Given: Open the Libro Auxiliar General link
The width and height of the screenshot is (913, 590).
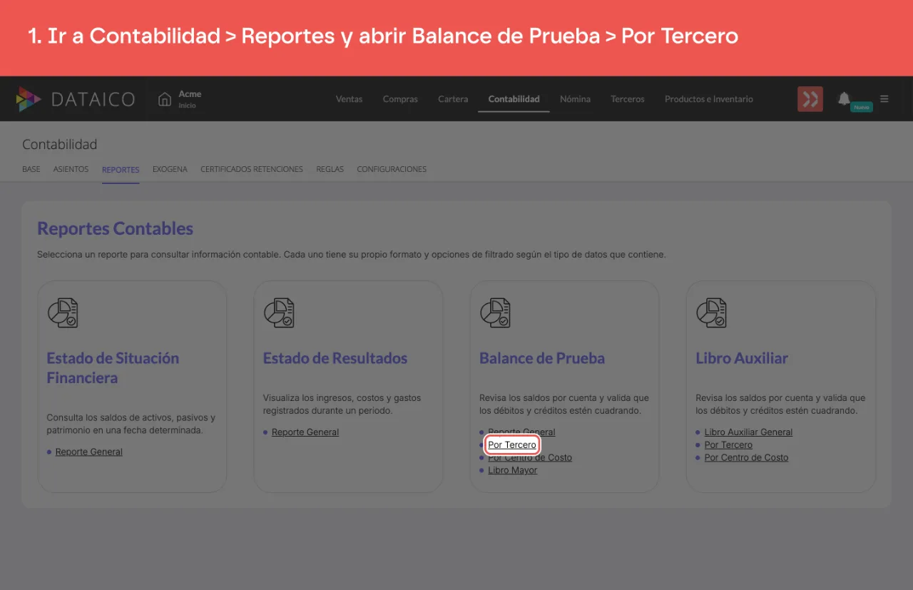Looking at the screenshot, I should [x=748, y=432].
